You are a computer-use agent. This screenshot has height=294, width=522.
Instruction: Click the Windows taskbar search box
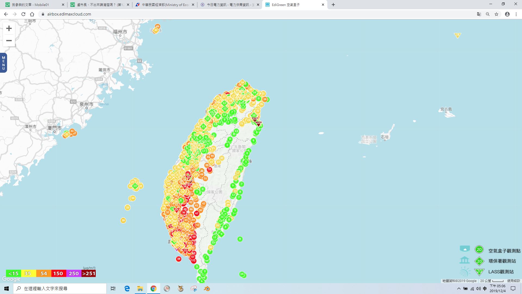click(60, 289)
